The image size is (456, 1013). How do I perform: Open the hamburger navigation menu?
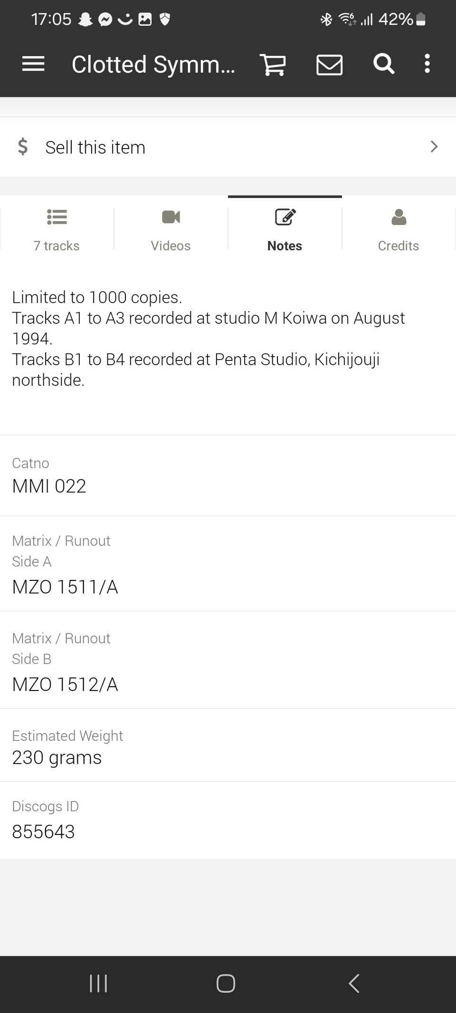tap(33, 64)
